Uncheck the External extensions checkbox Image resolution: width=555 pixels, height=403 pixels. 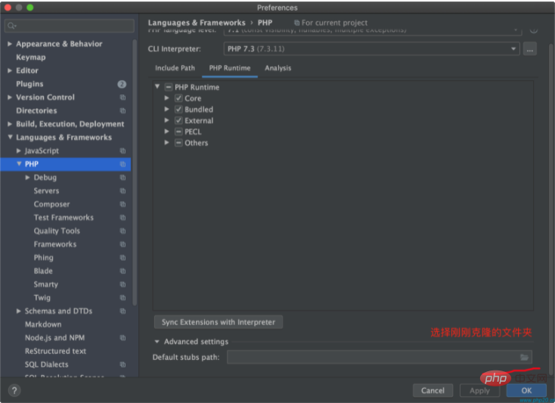tap(178, 121)
